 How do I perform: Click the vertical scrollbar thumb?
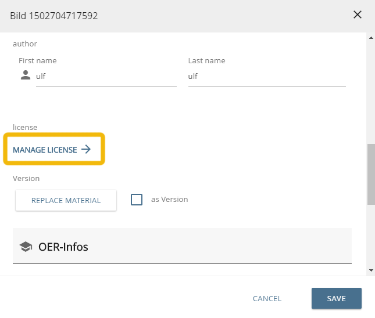pos(371,174)
